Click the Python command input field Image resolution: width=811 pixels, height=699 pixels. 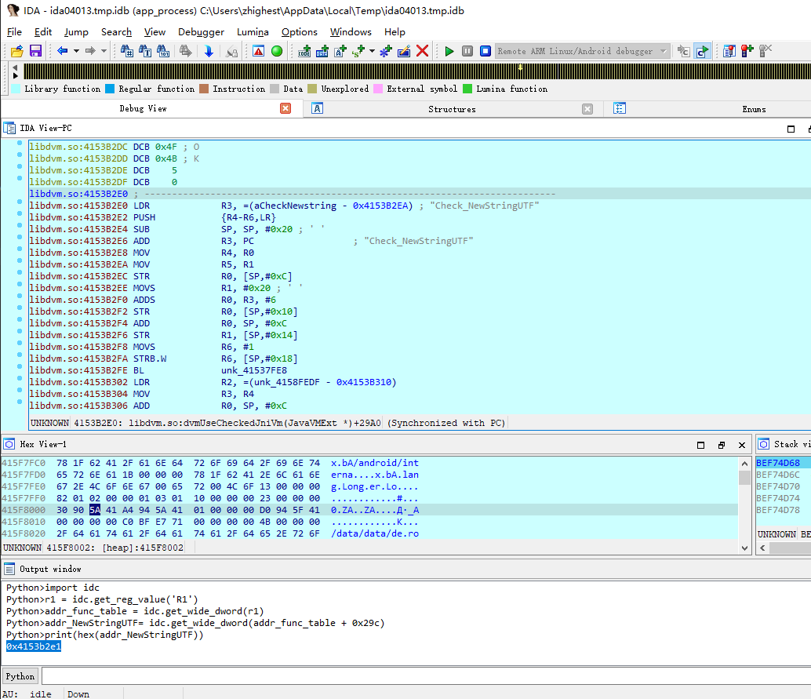point(424,676)
